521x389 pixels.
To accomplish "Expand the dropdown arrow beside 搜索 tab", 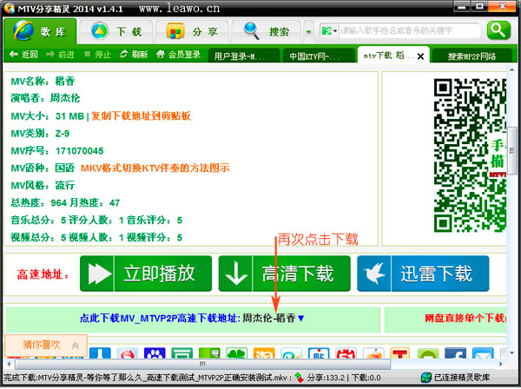I will click(x=308, y=32).
